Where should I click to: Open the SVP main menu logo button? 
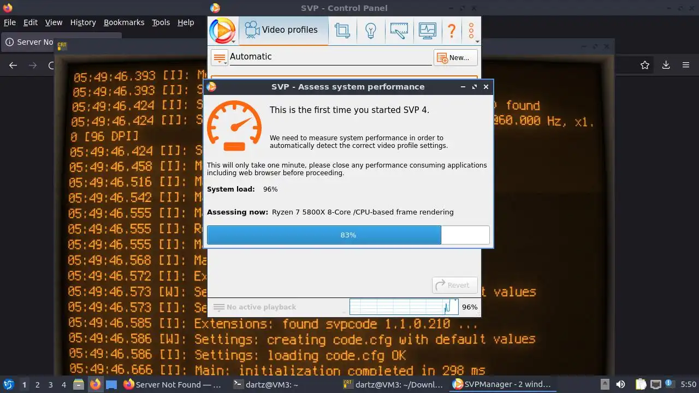pos(222,30)
